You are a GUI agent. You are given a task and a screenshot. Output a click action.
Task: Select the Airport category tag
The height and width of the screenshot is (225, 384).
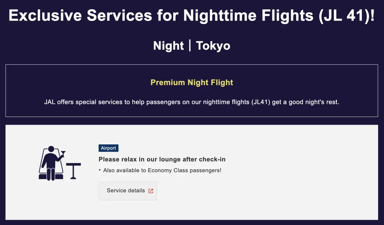[108, 148]
